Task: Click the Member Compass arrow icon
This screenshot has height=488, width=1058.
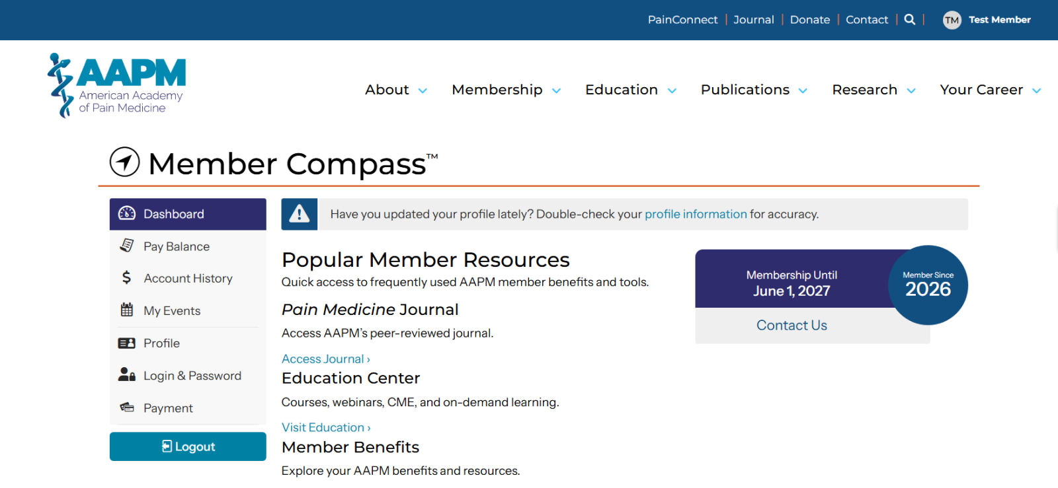Action: pyautogui.click(x=124, y=162)
